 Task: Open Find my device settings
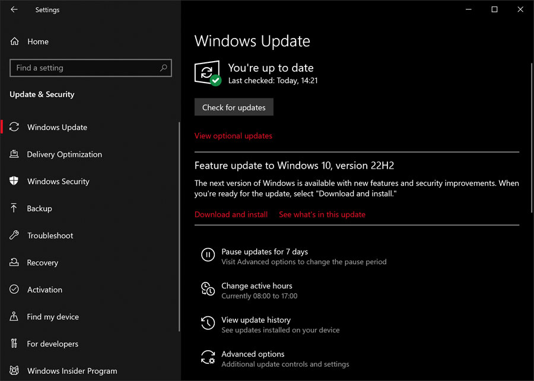(x=53, y=317)
